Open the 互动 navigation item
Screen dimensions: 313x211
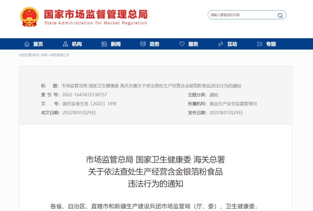232,44
